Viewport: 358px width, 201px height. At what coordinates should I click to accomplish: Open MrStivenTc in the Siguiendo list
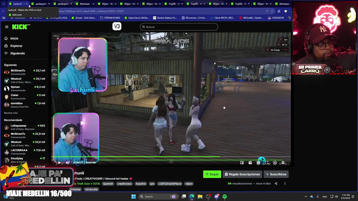click(x=25, y=72)
